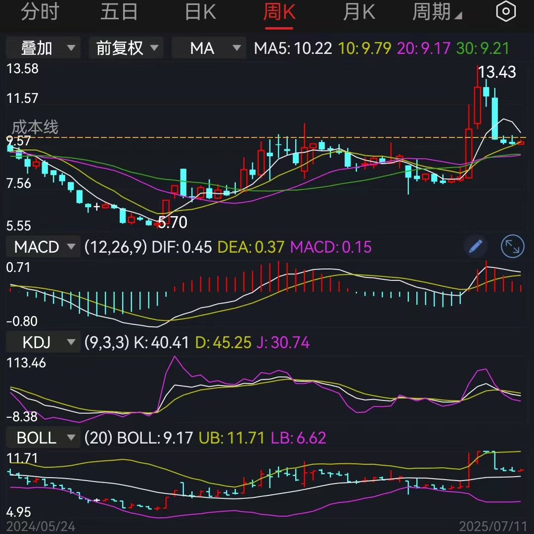Click the 成本线 cost line label
This screenshot has width=534, height=534.
(35, 128)
